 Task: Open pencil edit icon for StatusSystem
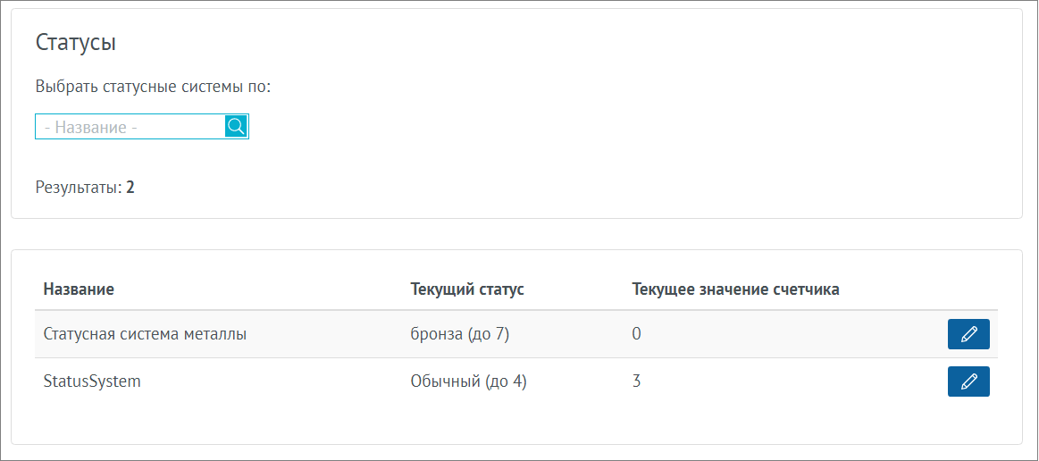click(x=968, y=381)
